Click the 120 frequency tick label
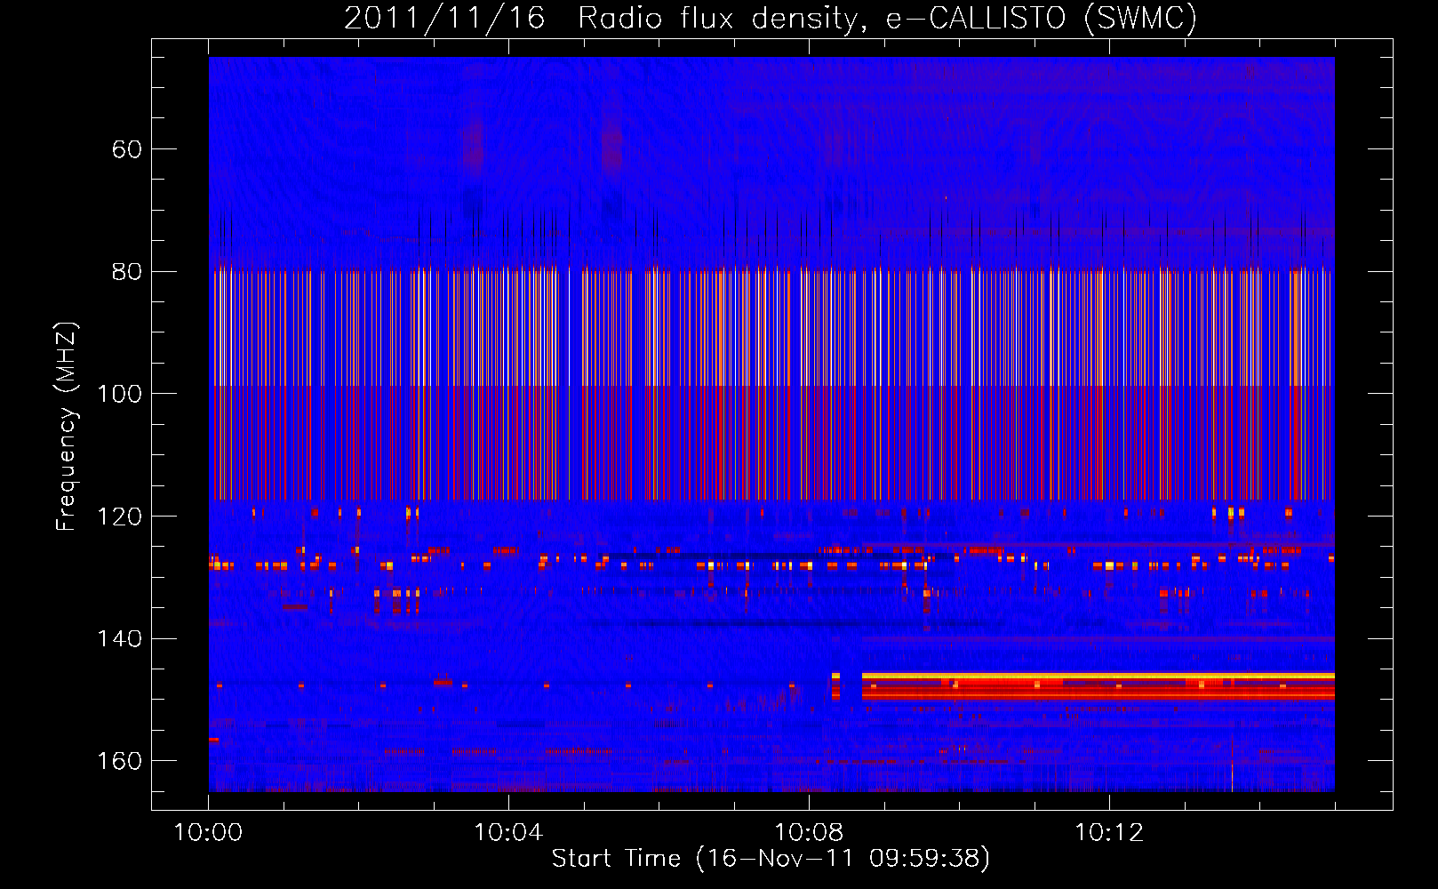 coord(120,517)
